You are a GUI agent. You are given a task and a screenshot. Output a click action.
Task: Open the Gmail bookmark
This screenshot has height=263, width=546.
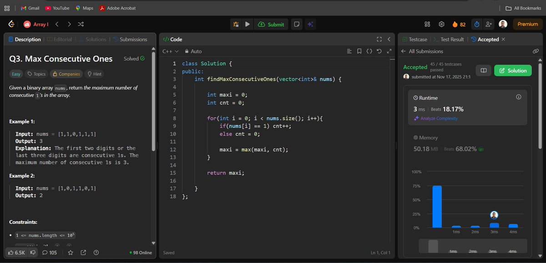pos(30,8)
